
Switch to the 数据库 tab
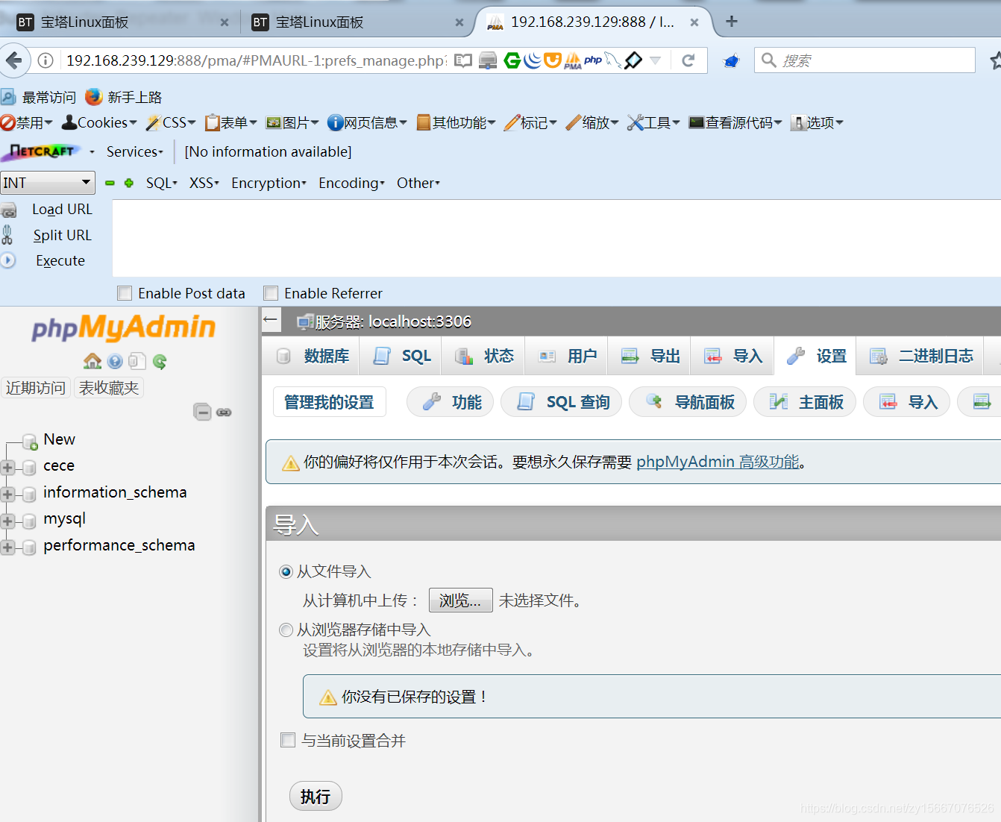click(x=312, y=356)
